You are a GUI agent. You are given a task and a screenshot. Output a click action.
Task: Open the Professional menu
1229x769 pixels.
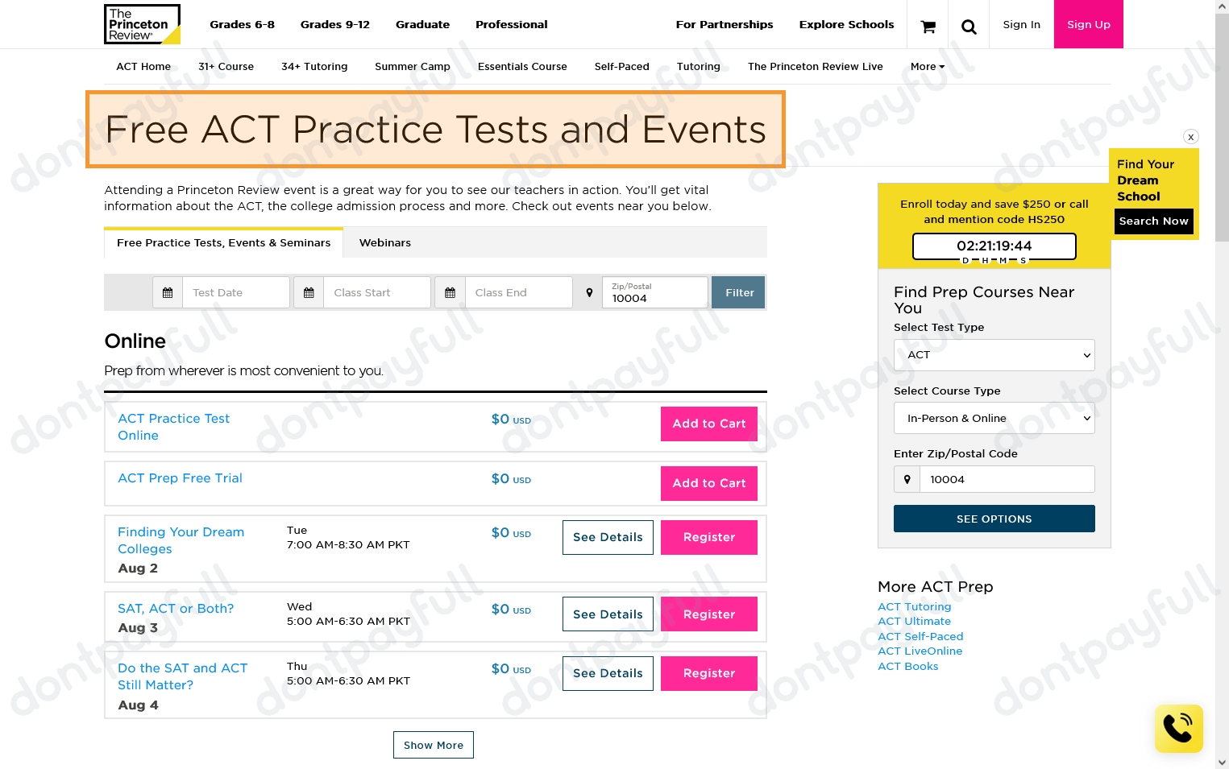pyautogui.click(x=511, y=24)
